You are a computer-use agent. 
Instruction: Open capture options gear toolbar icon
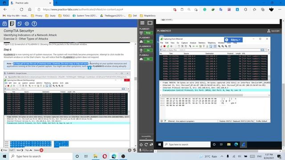pos(171,46)
